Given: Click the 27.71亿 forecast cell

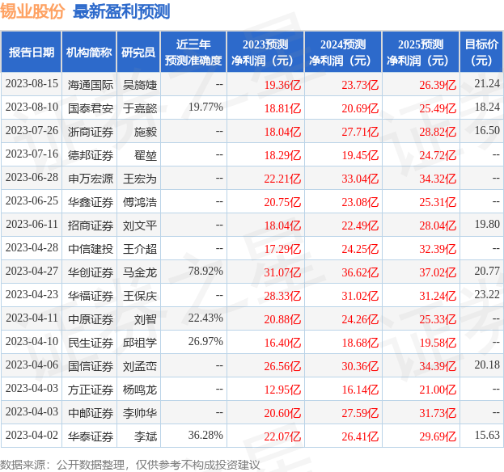Looking at the screenshot, I should (360, 132).
